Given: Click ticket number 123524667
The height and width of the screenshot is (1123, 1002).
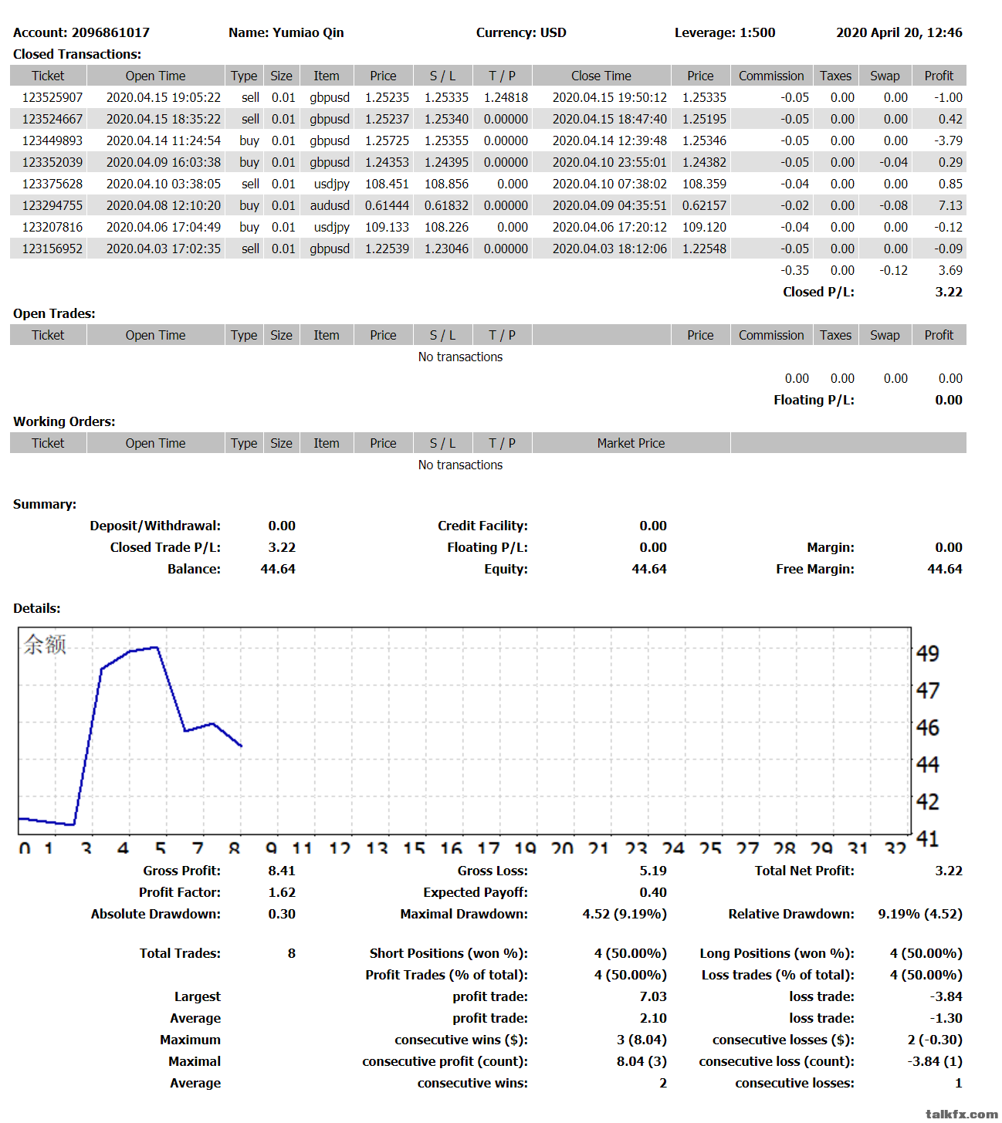Looking at the screenshot, I should (x=52, y=119).
